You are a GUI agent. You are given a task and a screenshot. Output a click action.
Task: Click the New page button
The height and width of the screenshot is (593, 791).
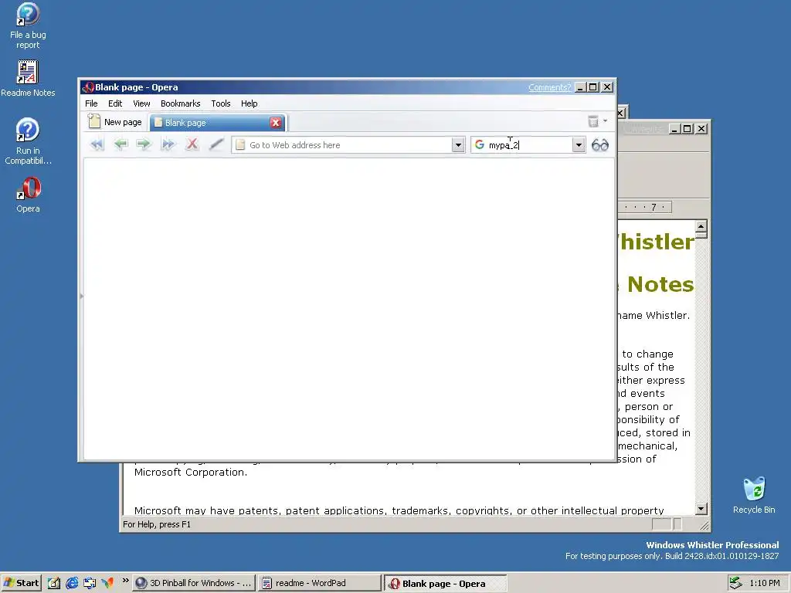(x=115, y=122)
